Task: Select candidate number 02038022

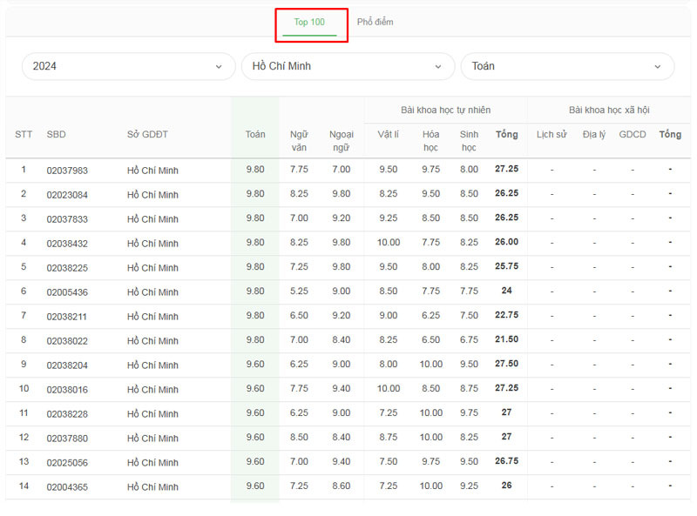Action: [x=67, y=341]
